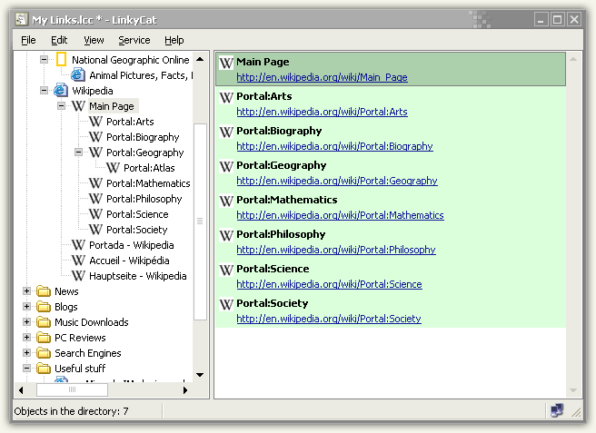
Task: Open the Edit menu
Action: 59,40
